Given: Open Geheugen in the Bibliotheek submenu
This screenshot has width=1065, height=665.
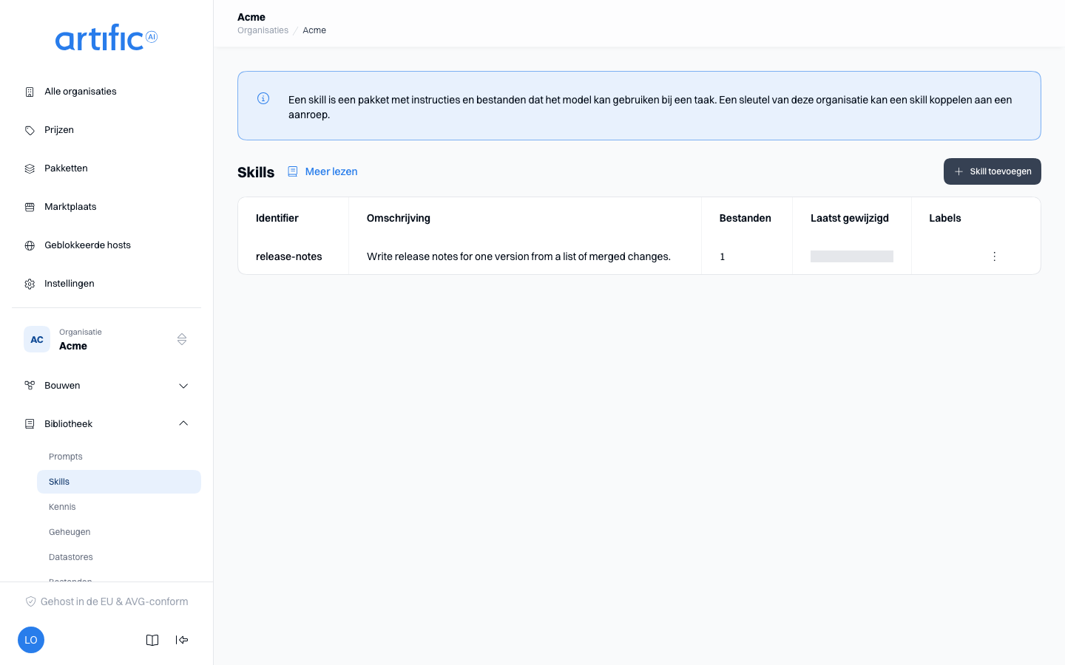Looking at the screenshot, I should pos(119,532).
